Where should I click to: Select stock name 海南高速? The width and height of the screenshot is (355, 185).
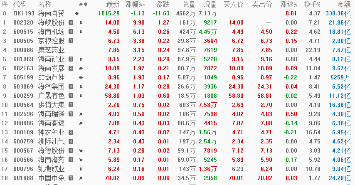51,123
